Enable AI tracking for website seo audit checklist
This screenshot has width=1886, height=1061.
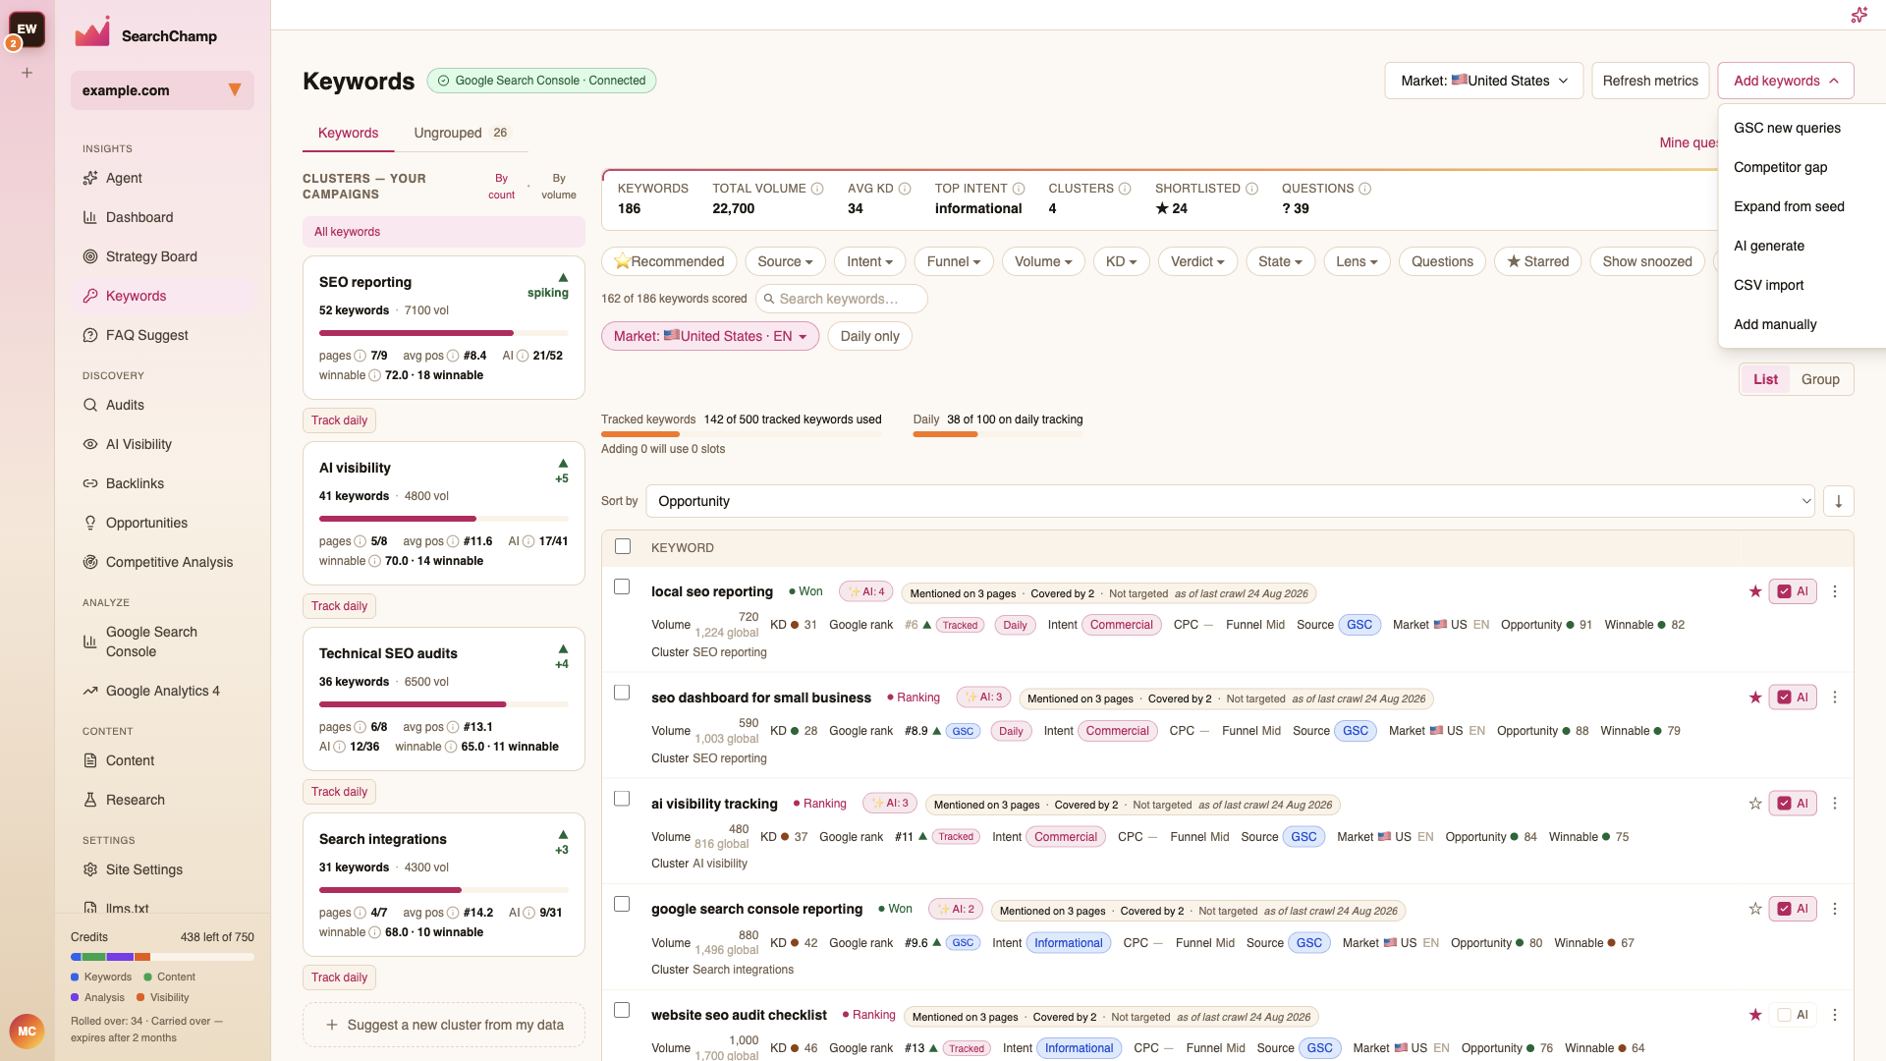(1793, 1015)
